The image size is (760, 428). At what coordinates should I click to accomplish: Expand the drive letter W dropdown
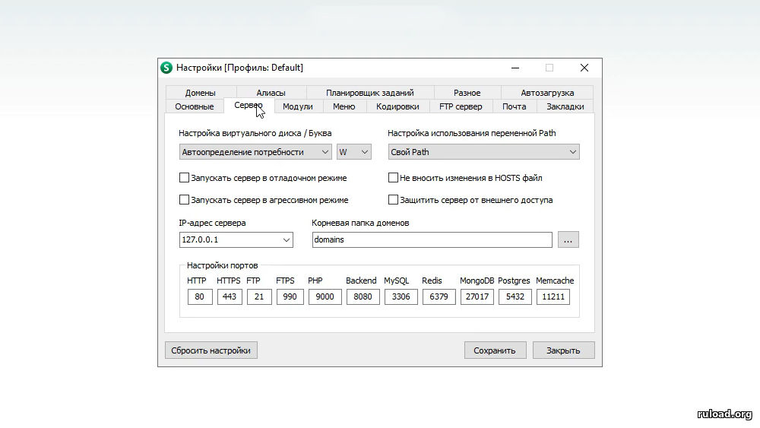(353, 152)
